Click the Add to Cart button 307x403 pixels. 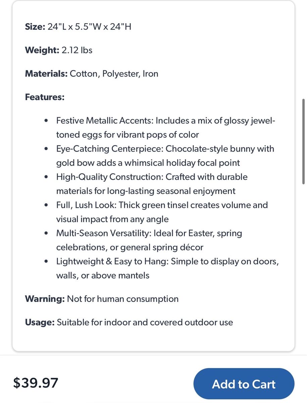click(244, 384)
